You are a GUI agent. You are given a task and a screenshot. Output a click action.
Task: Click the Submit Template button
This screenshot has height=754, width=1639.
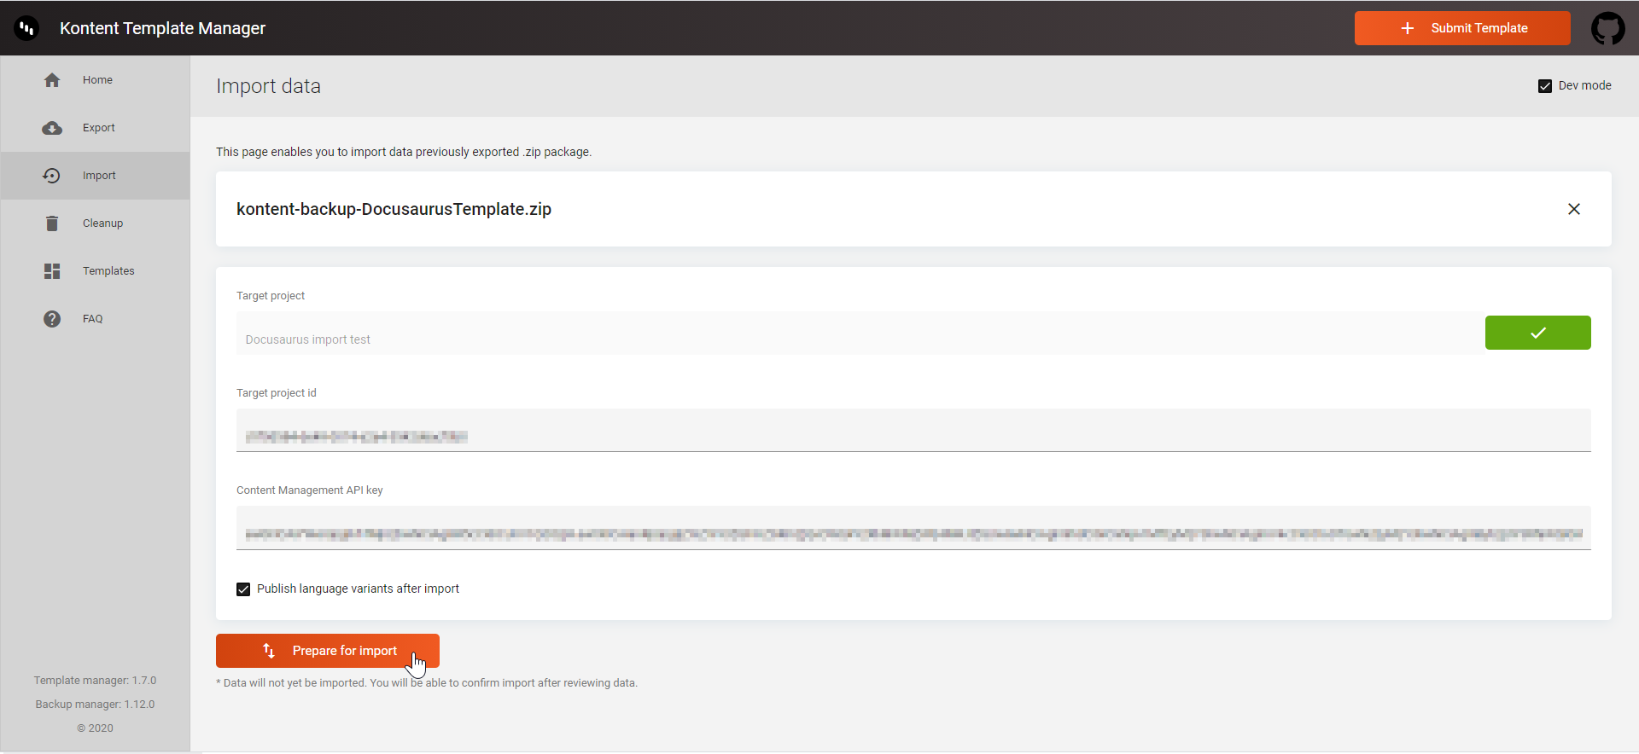[1461, 28]
